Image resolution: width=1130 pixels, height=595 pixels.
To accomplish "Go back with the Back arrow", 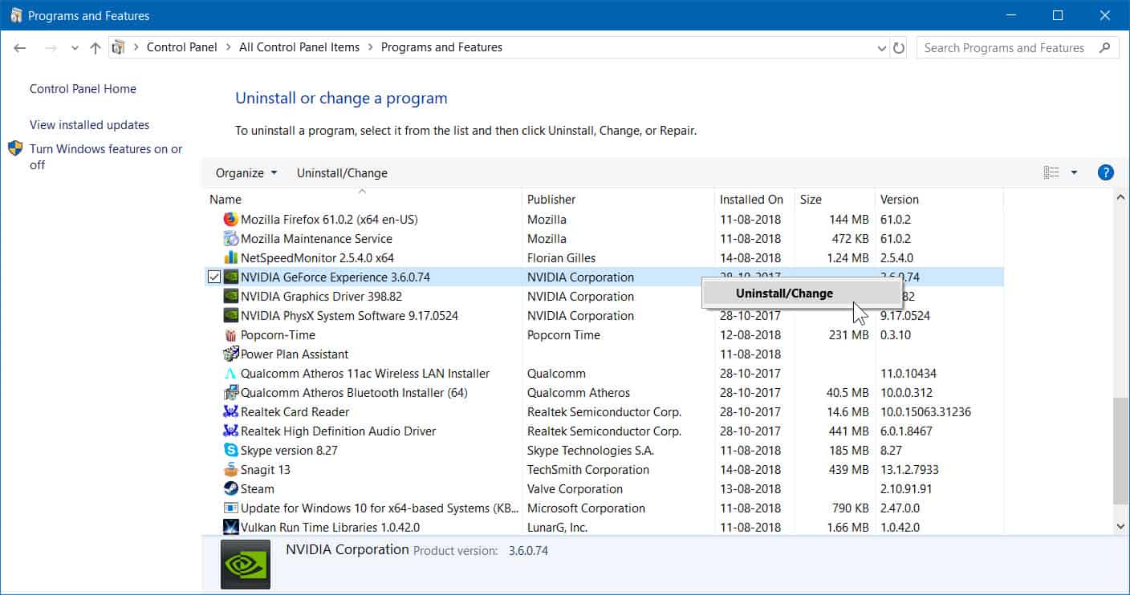I will [x=20, y=48].
